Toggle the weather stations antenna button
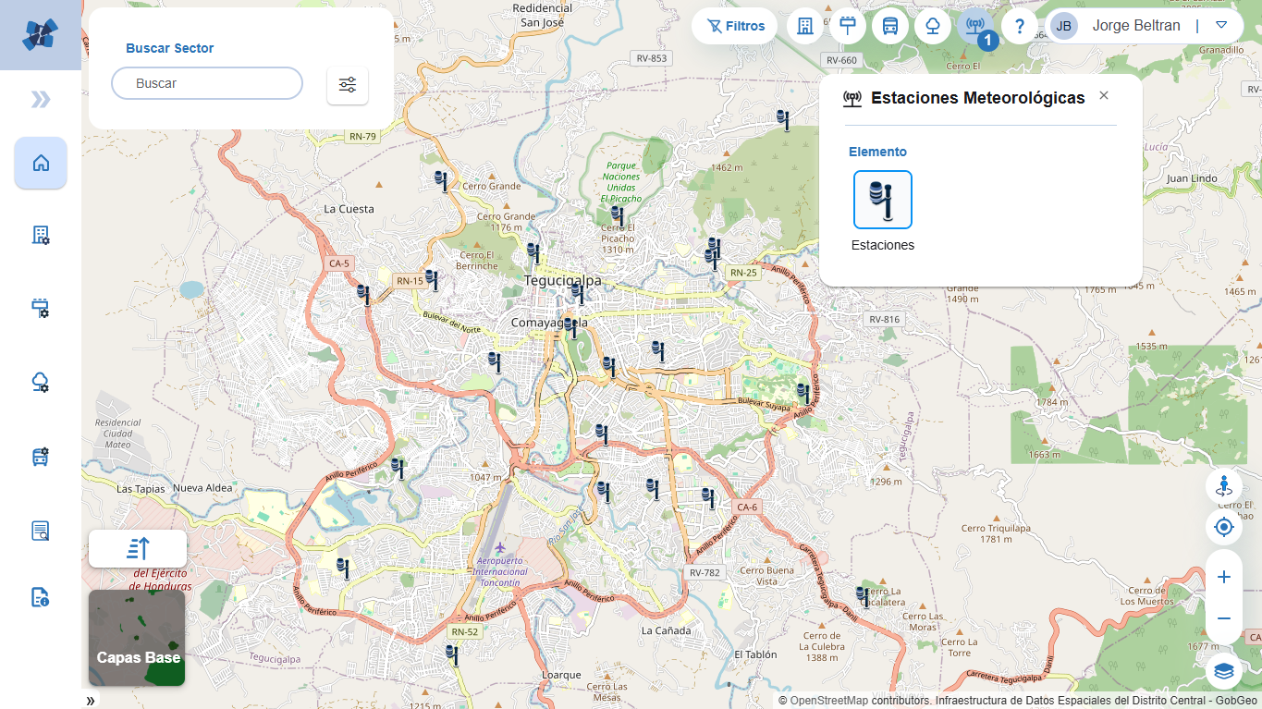This screenshot has height=709, width=1262. pos(974,26)
